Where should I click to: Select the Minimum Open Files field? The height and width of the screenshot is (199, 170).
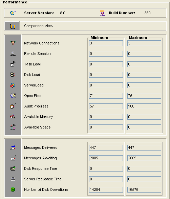tap(106, 96)
